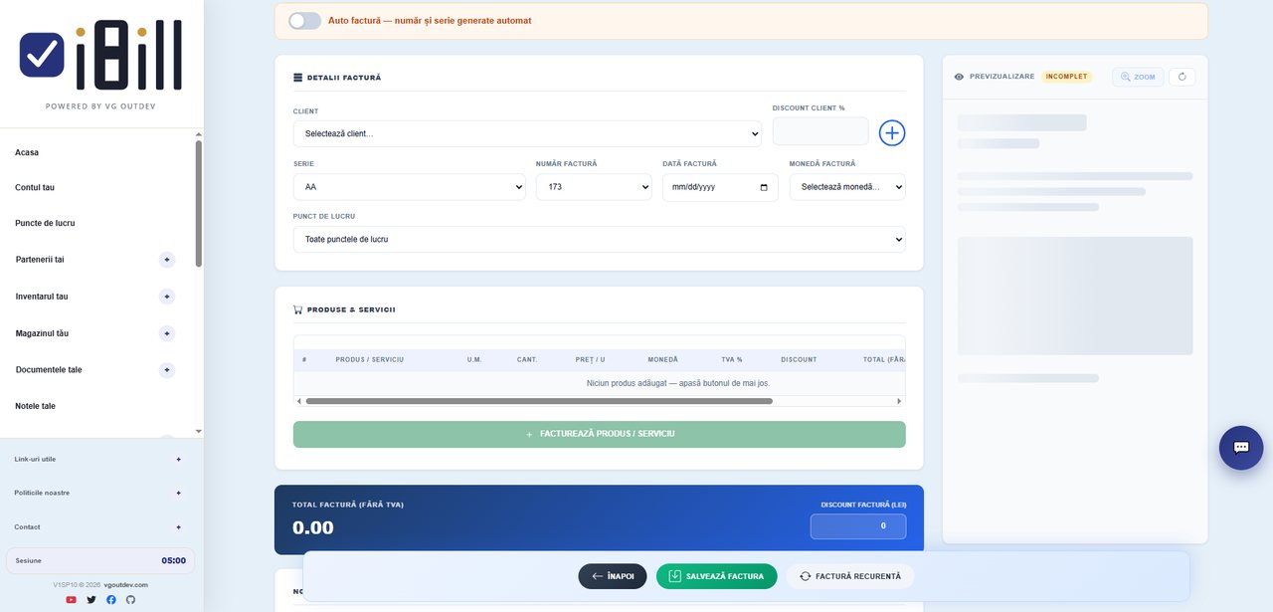Expand Contact section

tap(179, 526)
